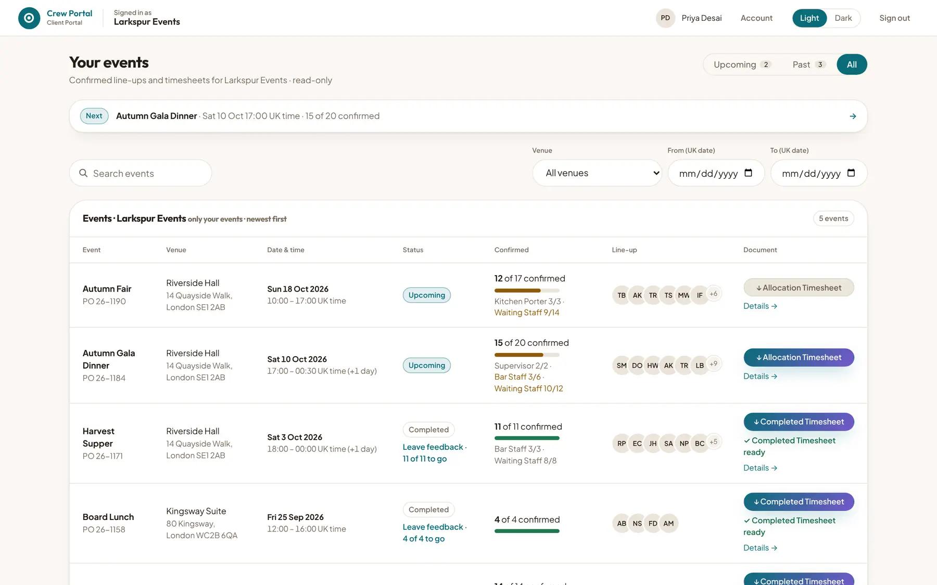937x585 pixels.
Task: Click the AB avatar in Board Lunch line-up
Action: point(622,524)
